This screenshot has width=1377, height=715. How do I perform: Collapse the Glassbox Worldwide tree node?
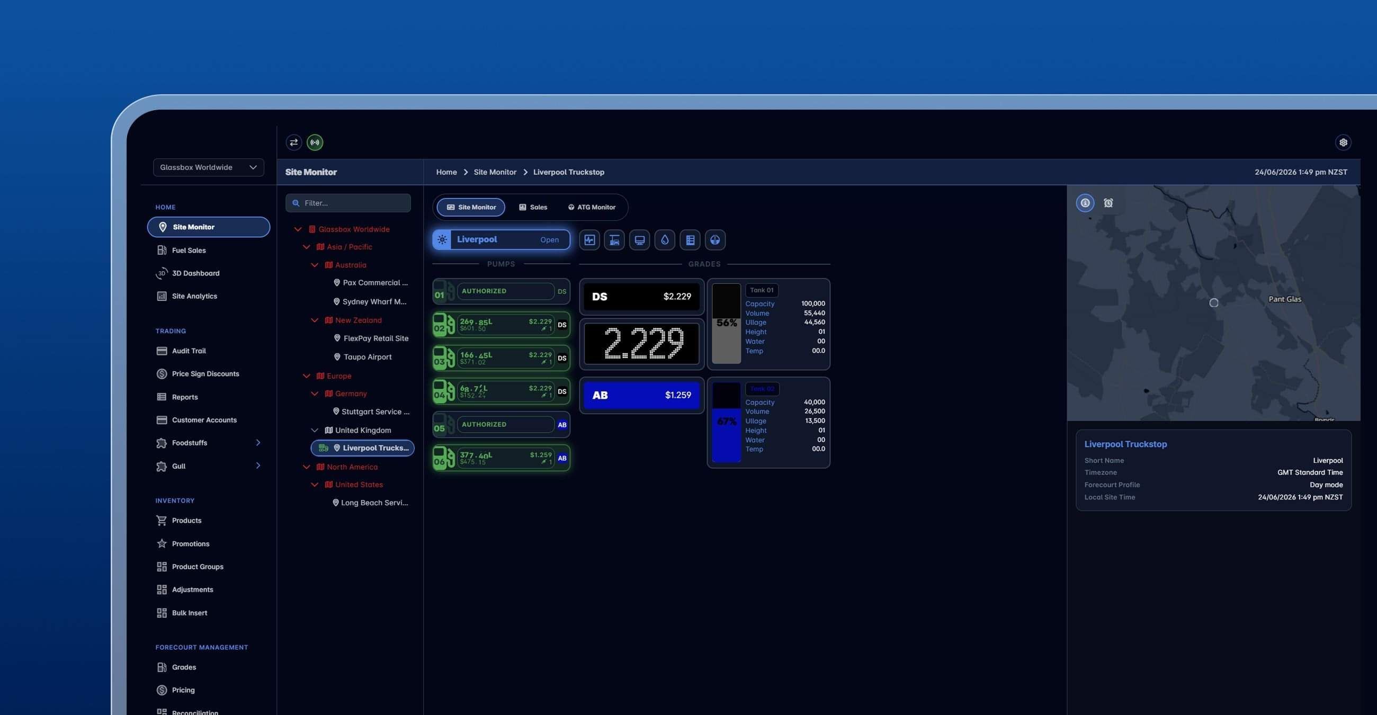[298, 229]
